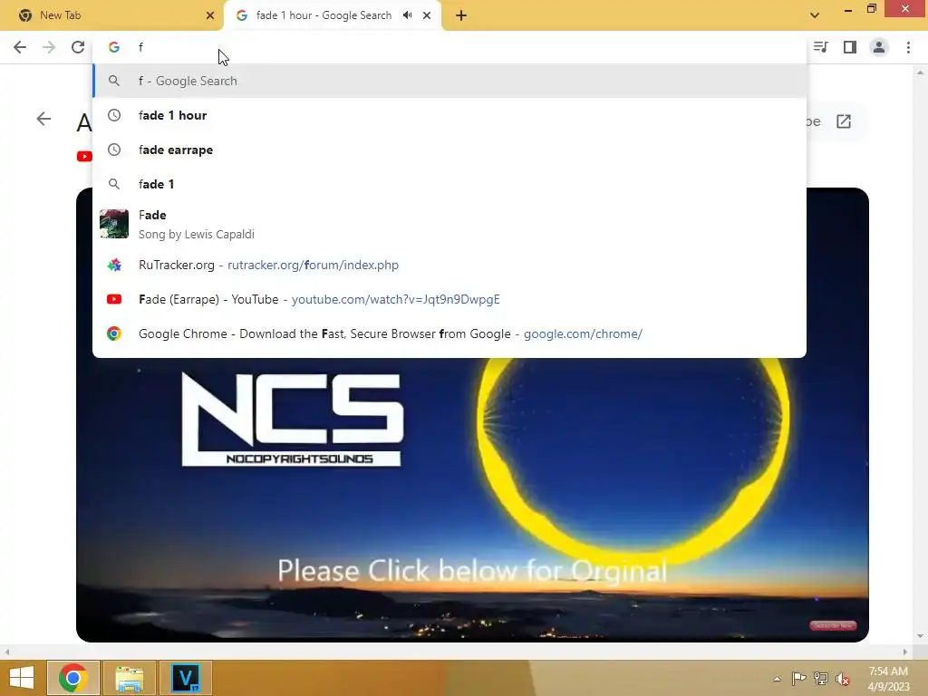Click the Chrome favicon in suggestions
Image resolution: width=928 pixels, height=696 pixels.
(x=114, y=333)
